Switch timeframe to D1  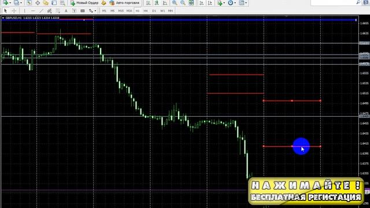click(x=154, y=11)
